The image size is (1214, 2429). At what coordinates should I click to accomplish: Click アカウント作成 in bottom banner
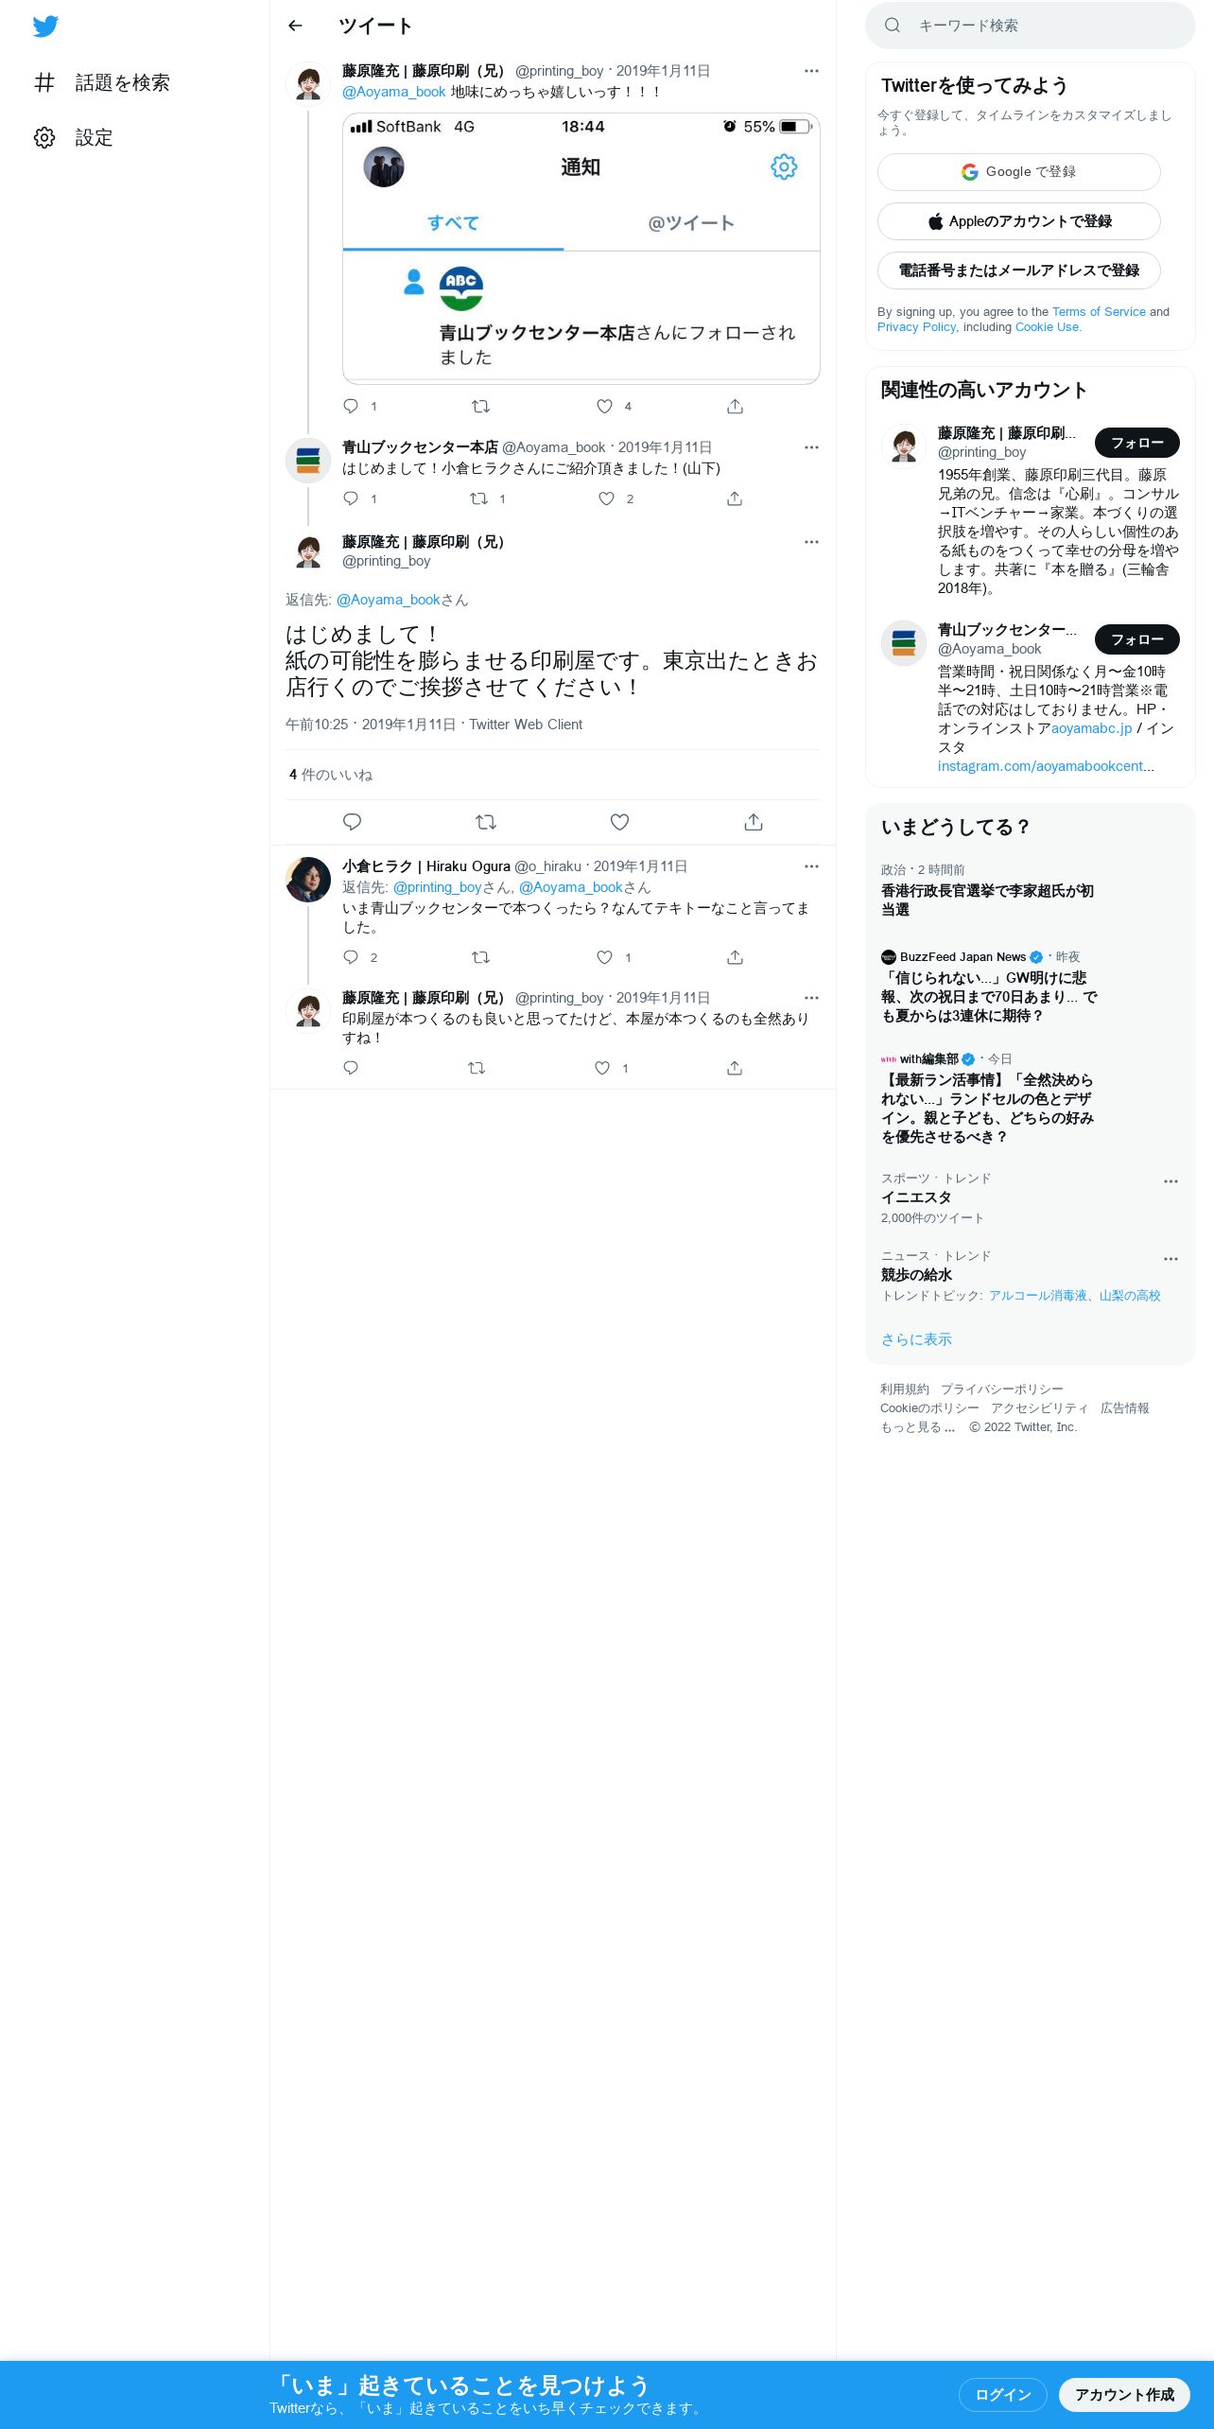coord(1124,2395)
